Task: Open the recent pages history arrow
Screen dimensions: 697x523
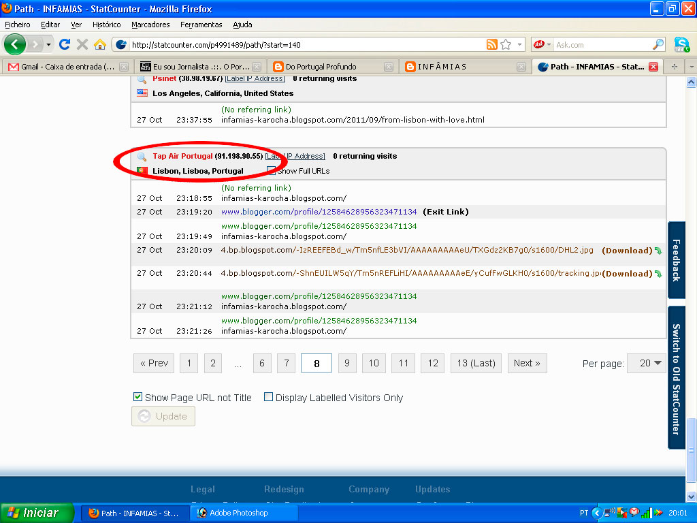Action: [x=48, y=44]
